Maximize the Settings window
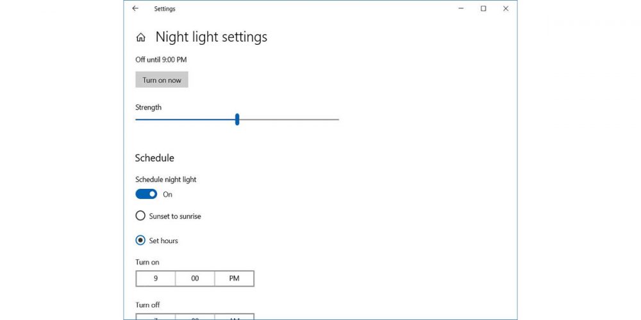The height and width of the screenshot is (320, 641). click(x=483, y=9)
